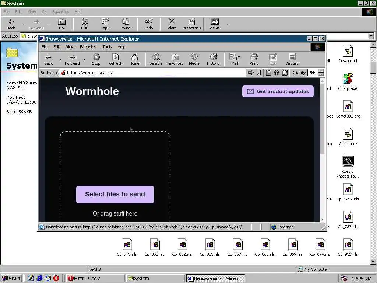The height and width of the screenshot is (283, 377).
Task: Click Undo in the System window toolbar
Action: [x=148, y=24]
